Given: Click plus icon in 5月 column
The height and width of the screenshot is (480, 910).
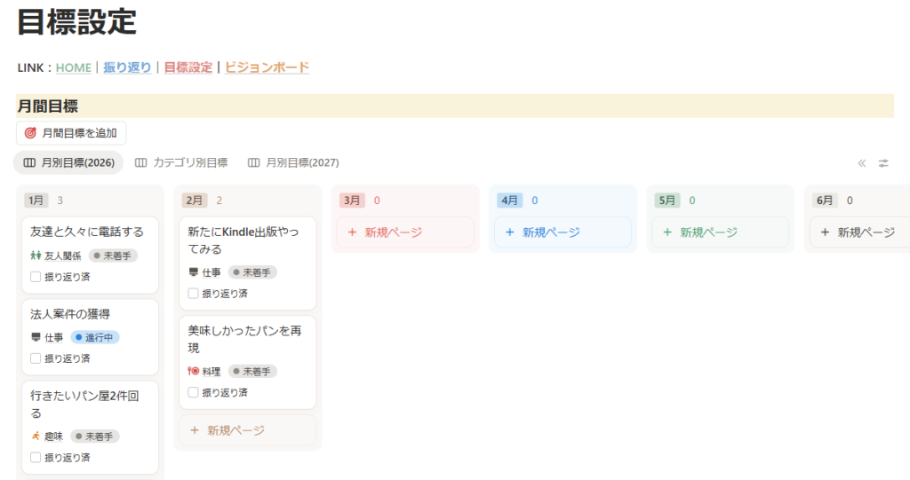Looking at the screenshot, I should pyautogui.click(x=667, y=232).
